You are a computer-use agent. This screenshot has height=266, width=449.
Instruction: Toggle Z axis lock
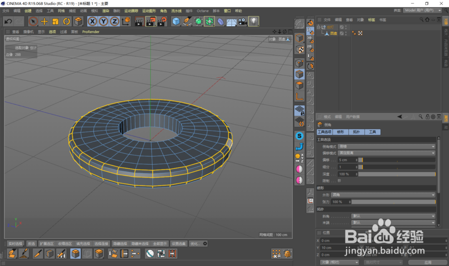point(114,22)
